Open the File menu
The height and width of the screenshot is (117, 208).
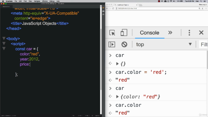point(16,1)
